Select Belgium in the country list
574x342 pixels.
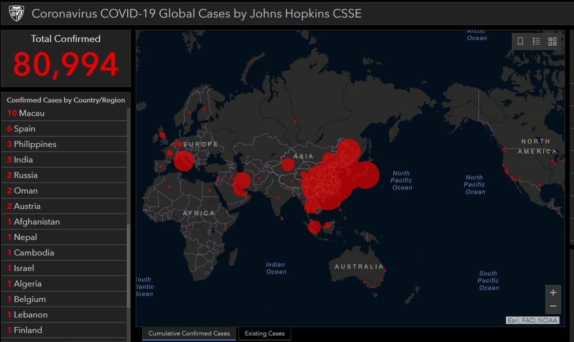click(x=64, y=299)
